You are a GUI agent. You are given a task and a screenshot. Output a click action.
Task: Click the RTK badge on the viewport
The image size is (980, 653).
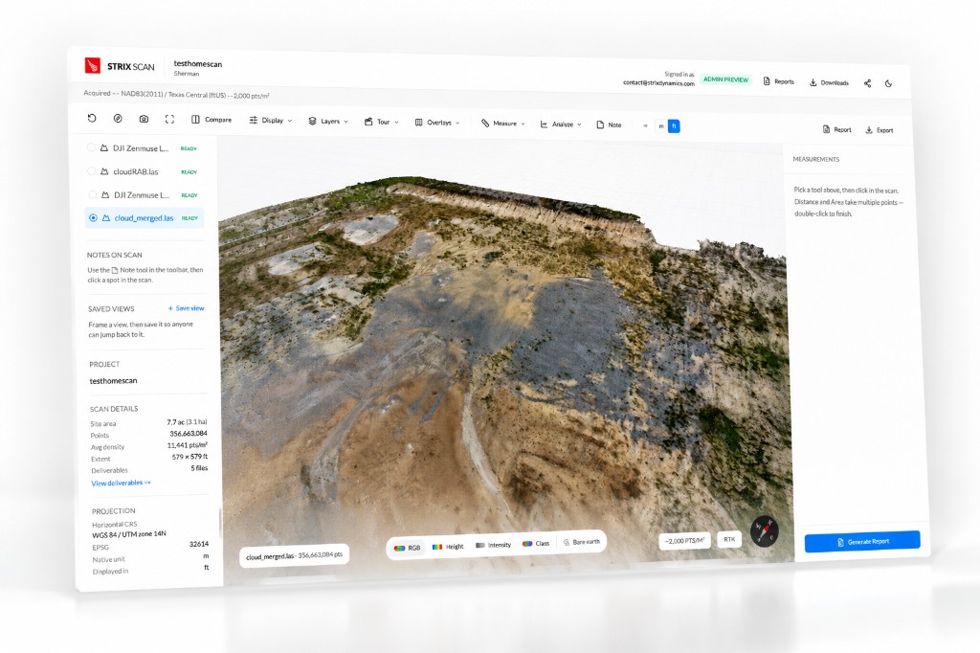pyautogui.click(x=729, y=539)
